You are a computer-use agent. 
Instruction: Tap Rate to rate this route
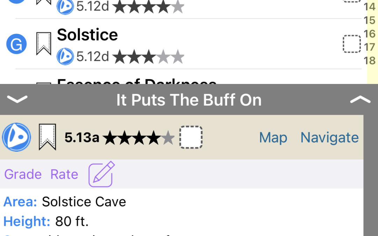coord(64,174)
